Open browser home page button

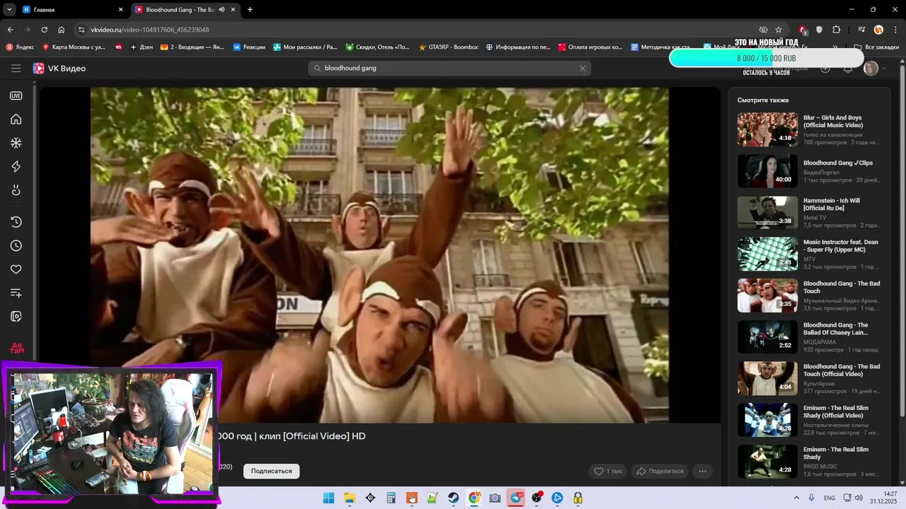tap(62, 30)
